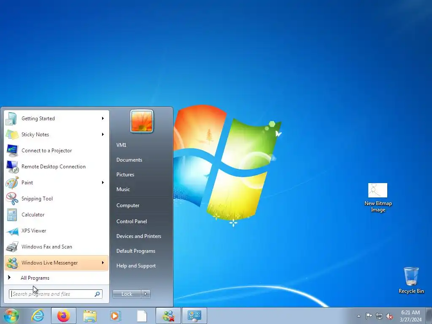This screenshot has height=324, width=432.
Task: Click the Lock button
Action: (127, 294)
